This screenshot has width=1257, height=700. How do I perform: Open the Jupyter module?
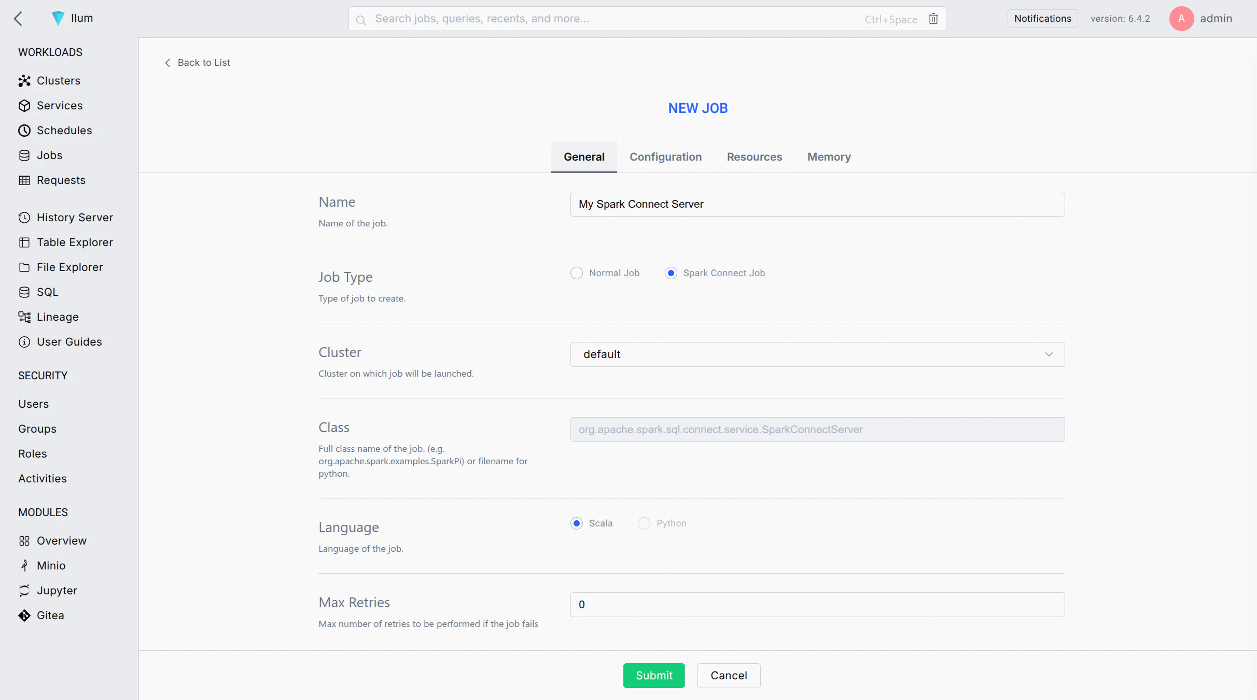click(57, 590)
